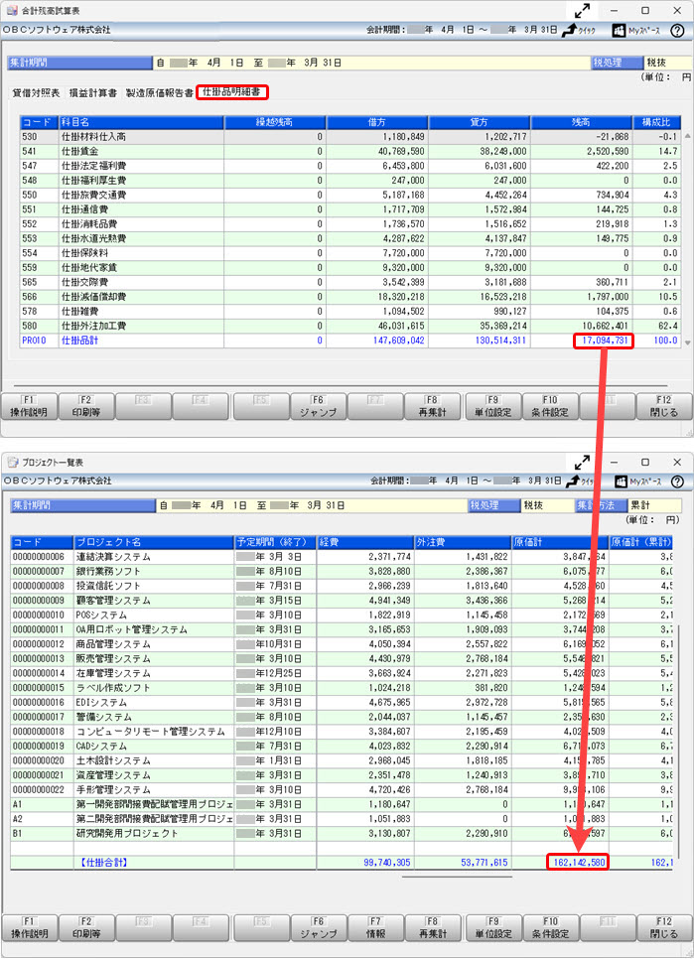This screenshot has width=694, height=959.
Task: Click 科目名 column header
Action: pos(141,122)
